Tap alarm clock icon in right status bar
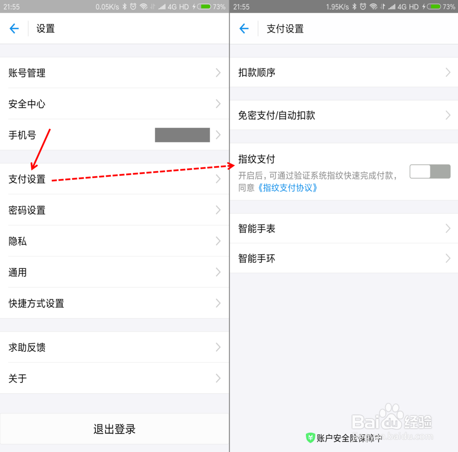Viewport: 458px width, 452px height. [363, 6]
